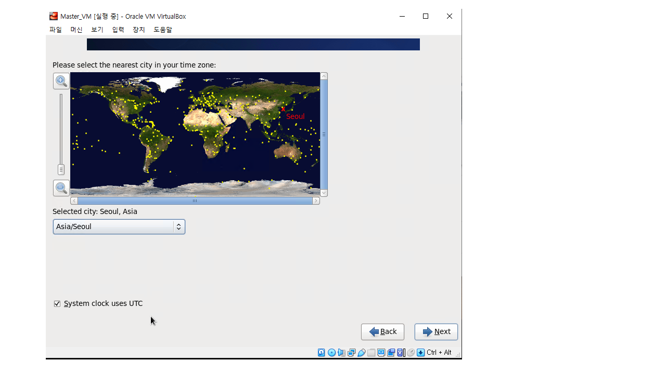Click the shared folders status icon
The width and height of the screenshot is (666, 374).
click(x=371, y=353)
